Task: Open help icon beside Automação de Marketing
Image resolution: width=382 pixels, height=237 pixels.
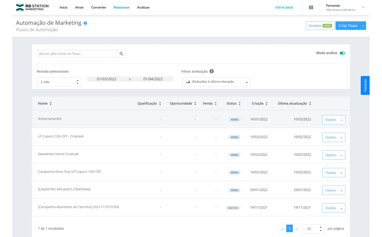Action: click(85, 23)
